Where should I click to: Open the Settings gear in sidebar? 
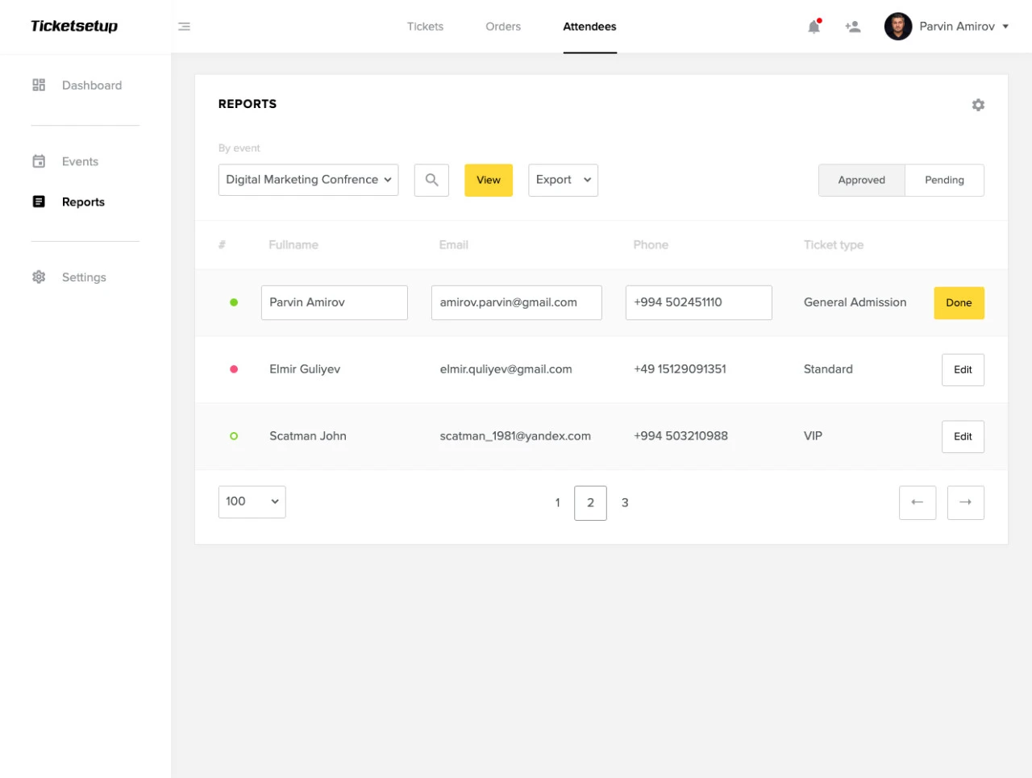click(x=39, y=277)
